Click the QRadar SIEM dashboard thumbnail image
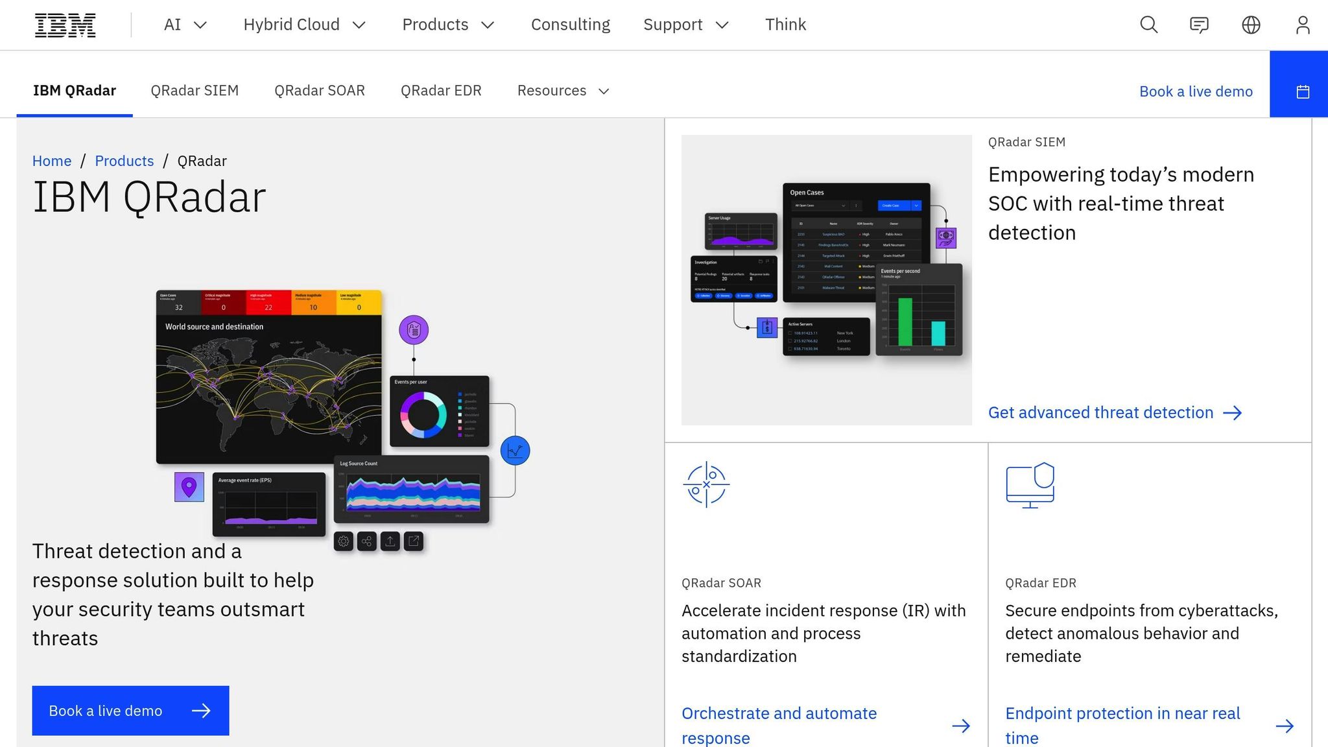Viewport: 1328px width, 747px height. click(826, 280)
